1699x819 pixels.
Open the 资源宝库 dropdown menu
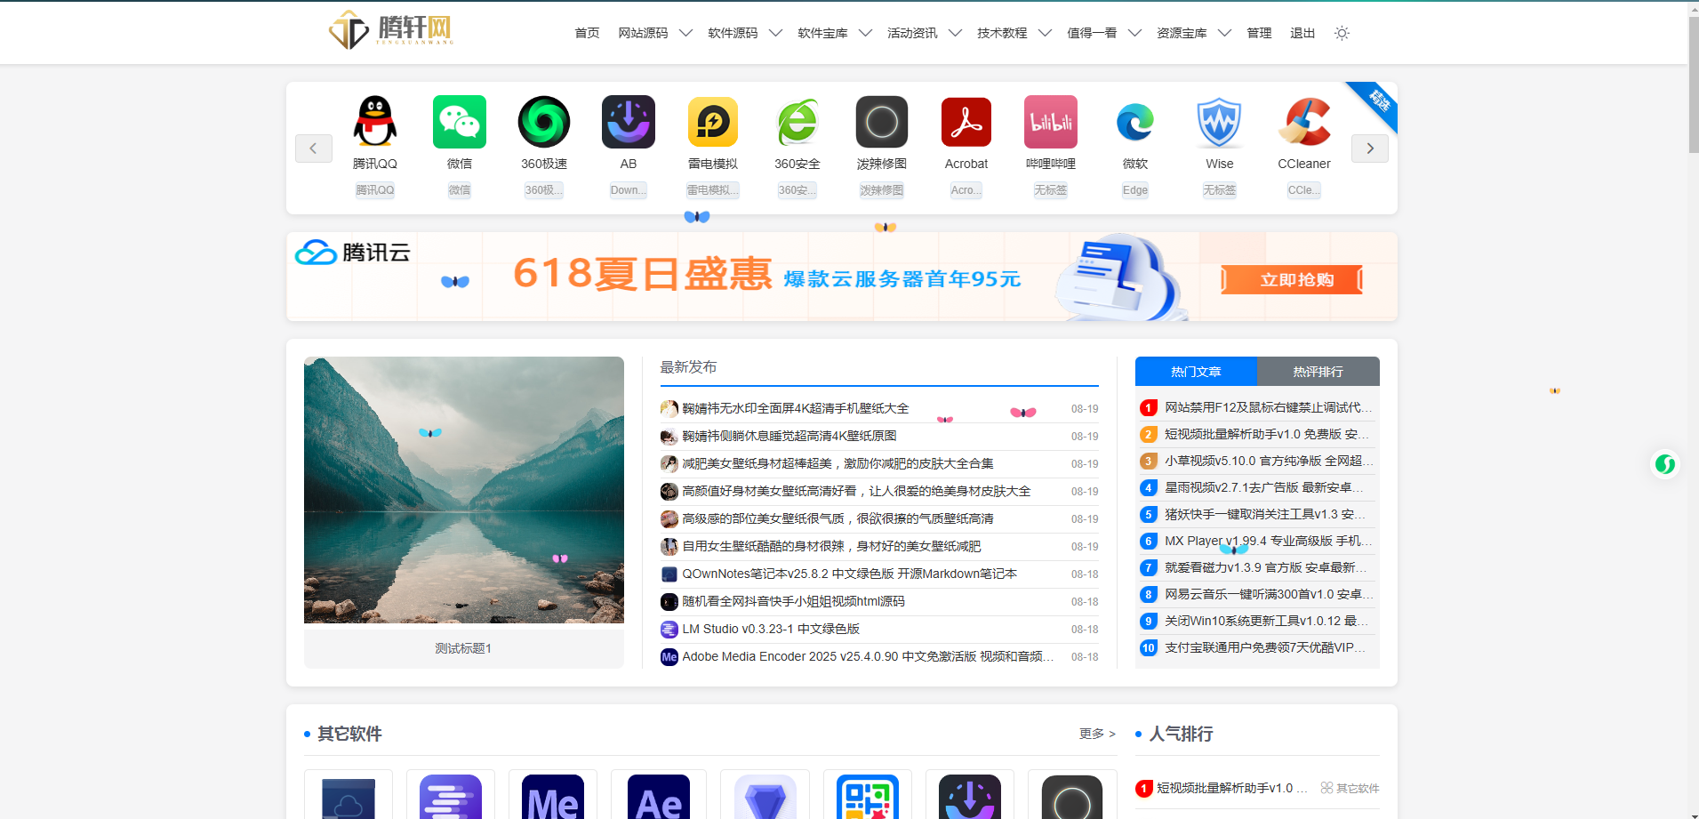pyautogui.click(x=1194, y=33)
